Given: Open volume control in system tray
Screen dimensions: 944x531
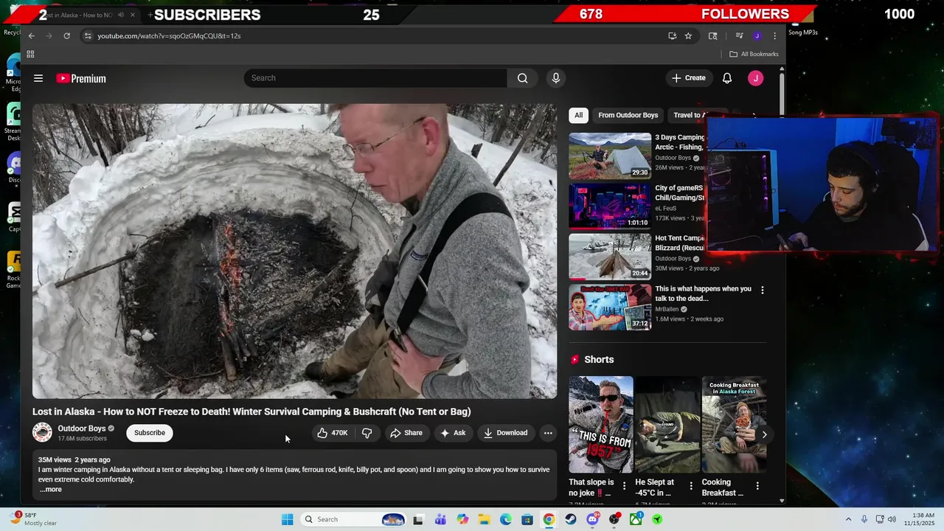Looking at the screenshot, I should 892,519.
